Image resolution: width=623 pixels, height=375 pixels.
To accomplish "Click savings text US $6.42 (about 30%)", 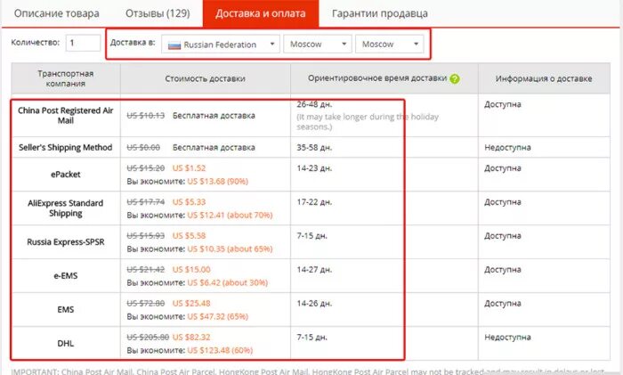I will coord(228,282).
